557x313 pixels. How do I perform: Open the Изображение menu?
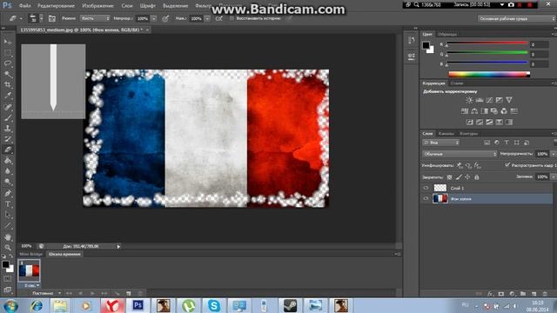97,6
